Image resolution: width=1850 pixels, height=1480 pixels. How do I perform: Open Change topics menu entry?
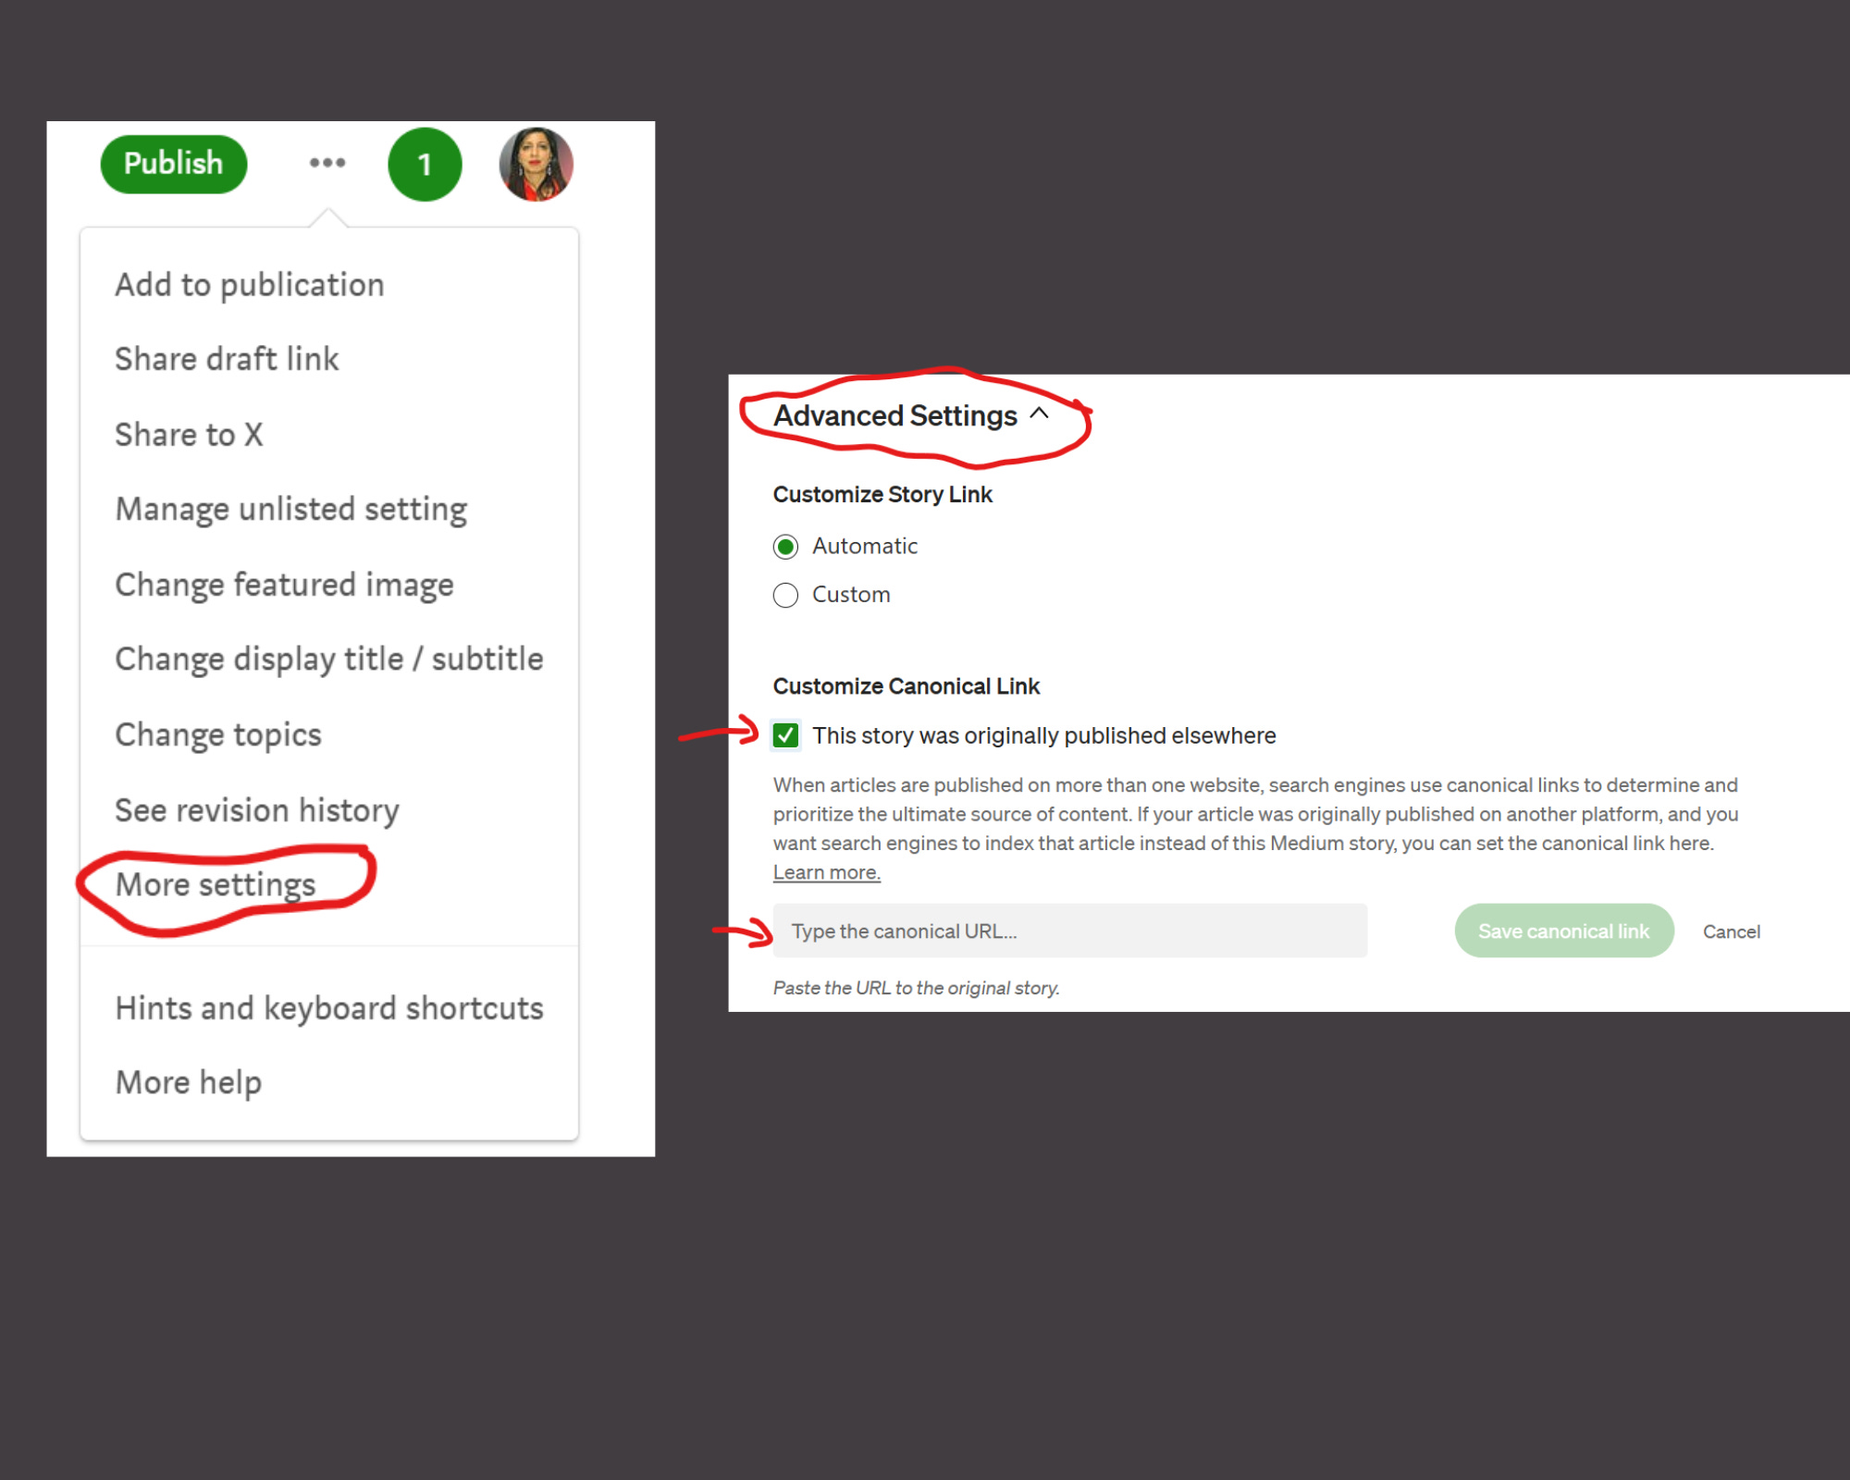[x=218, y=735]
